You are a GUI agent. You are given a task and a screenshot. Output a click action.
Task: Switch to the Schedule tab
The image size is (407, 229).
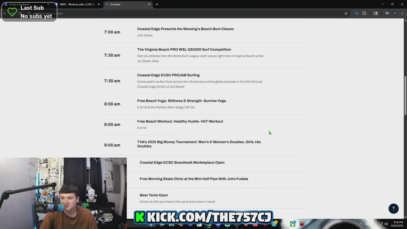(127, 4)
